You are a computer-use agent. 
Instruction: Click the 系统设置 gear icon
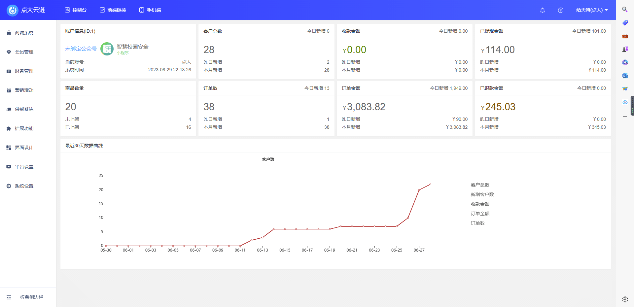pos(9,186)
